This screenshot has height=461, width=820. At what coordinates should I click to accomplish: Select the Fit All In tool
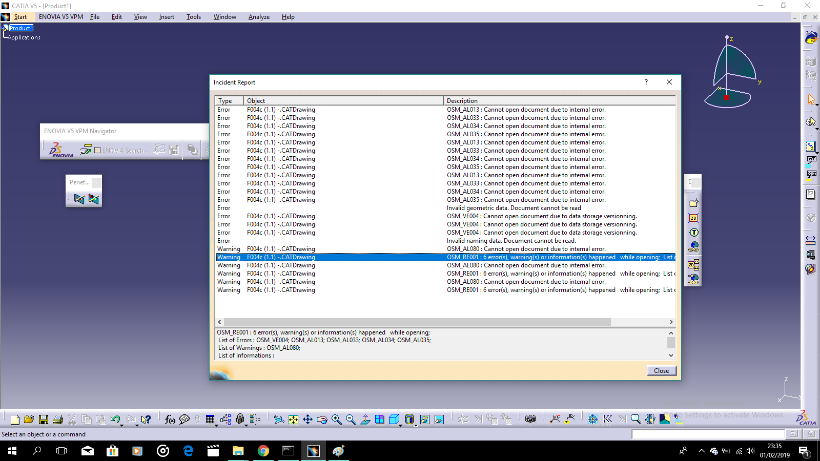[293, 420]
